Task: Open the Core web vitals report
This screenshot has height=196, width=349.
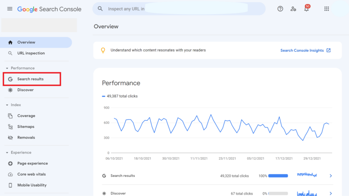Action: coord(36,175)
